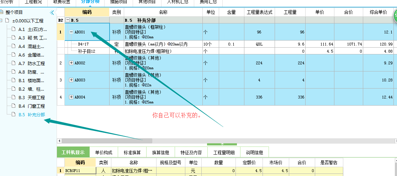Select the 工料机显示 bottom tab
Screen dimensions: 397x176
tap(73, 153)
